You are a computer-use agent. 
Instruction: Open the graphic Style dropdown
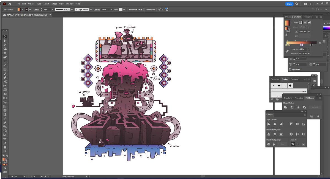click(x=124, y=10)
